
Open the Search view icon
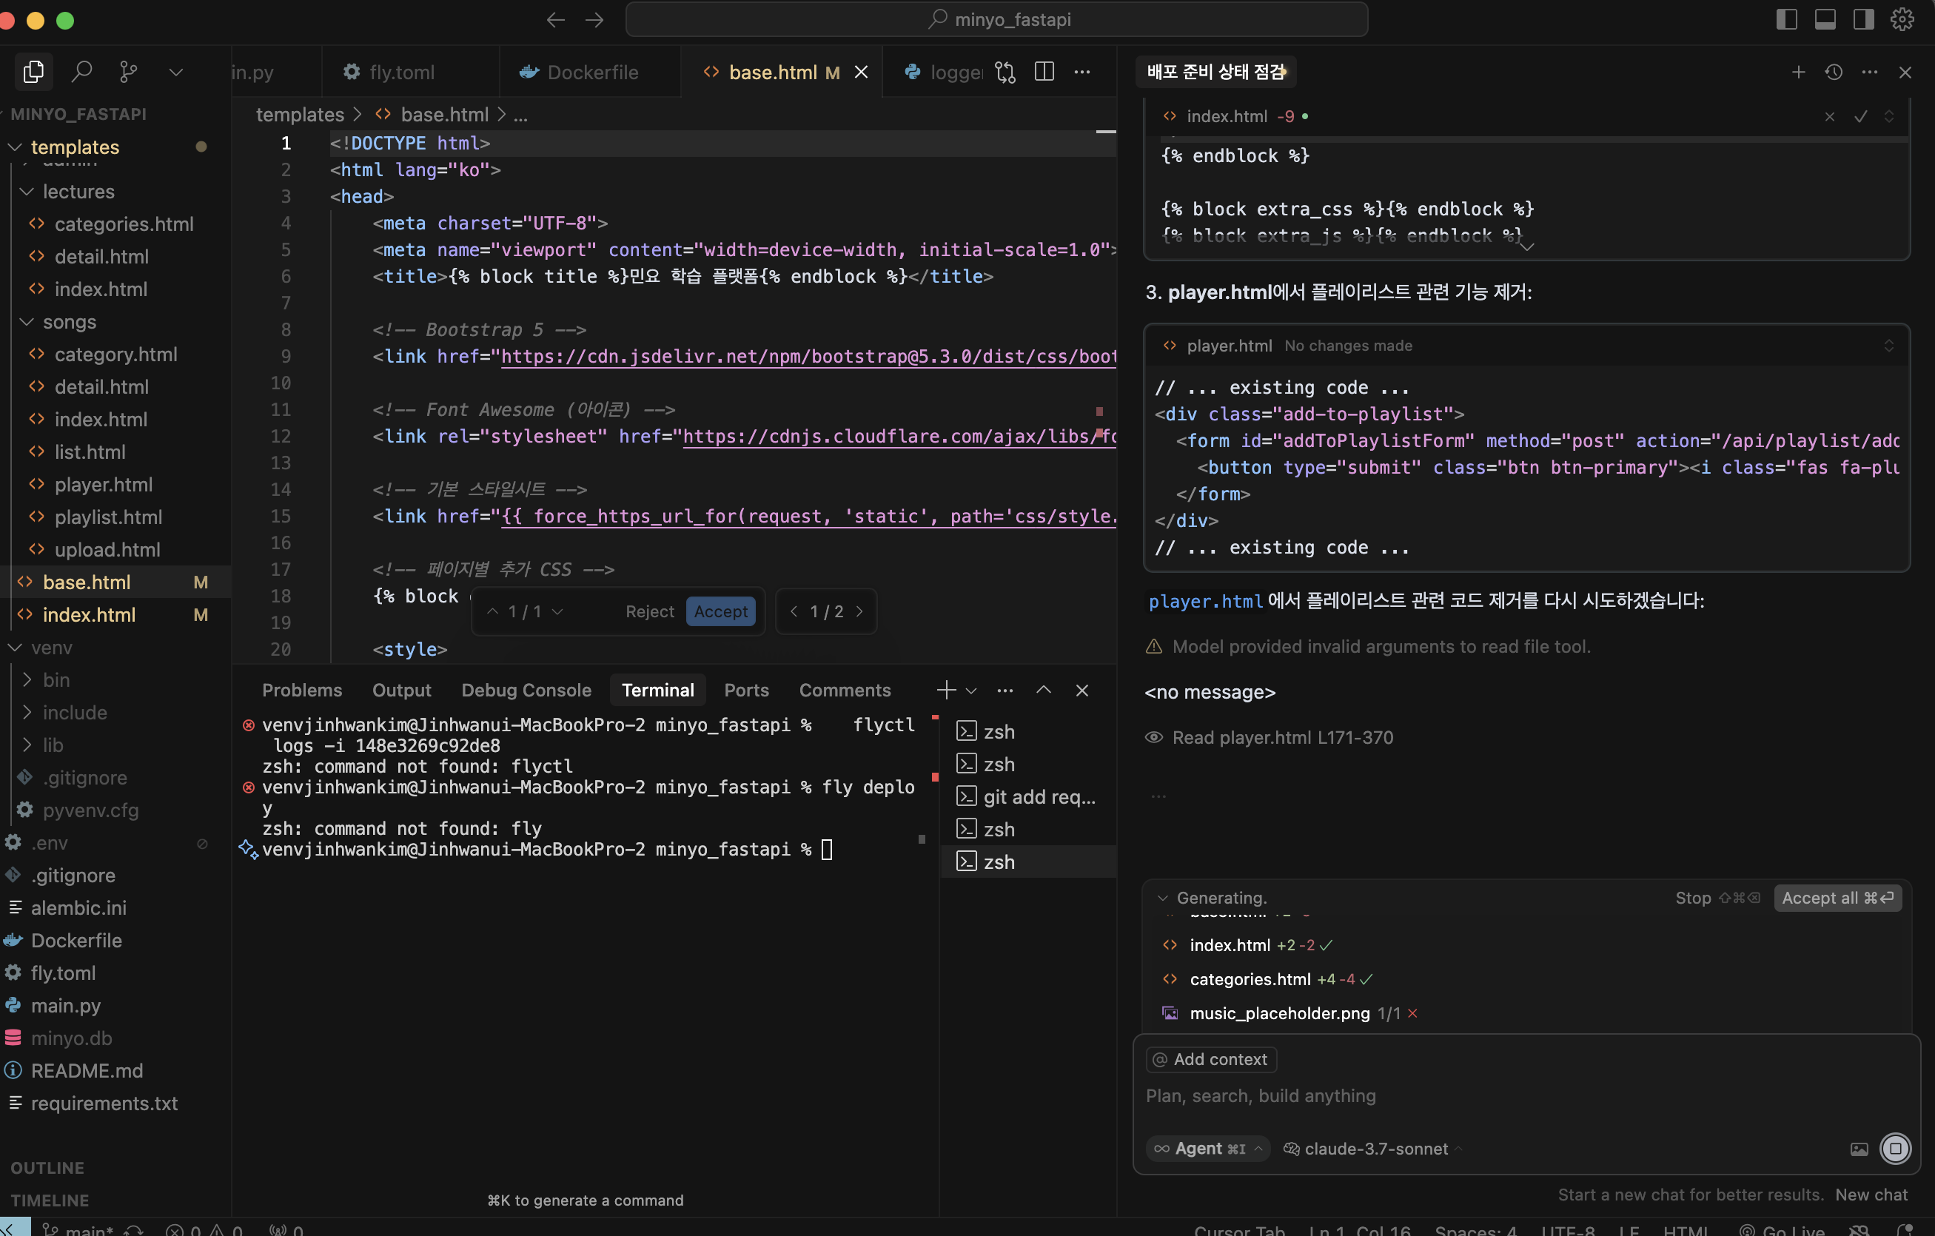pyautogui.click(x=81, y=73)
